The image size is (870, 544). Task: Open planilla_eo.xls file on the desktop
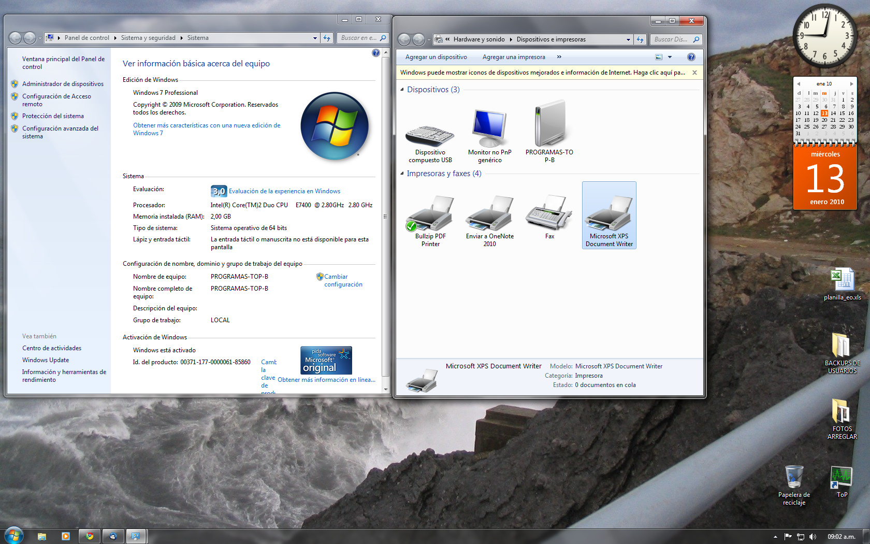click(x=843, y=284)
